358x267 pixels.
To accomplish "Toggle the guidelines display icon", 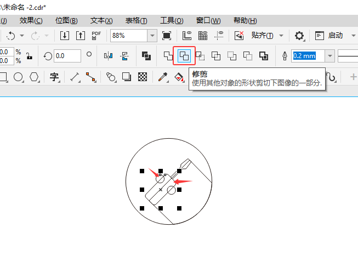I will coord(219,36).
